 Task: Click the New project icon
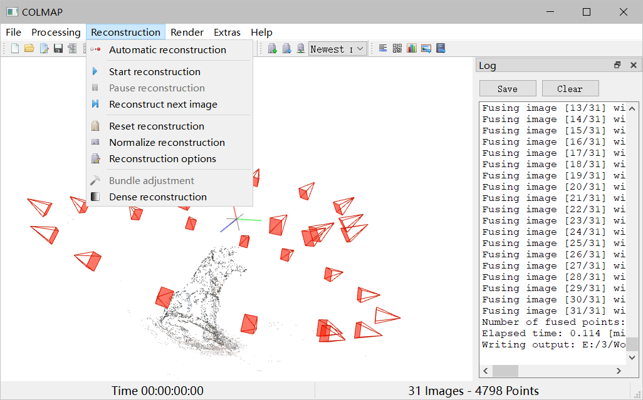tap(15, 49)
